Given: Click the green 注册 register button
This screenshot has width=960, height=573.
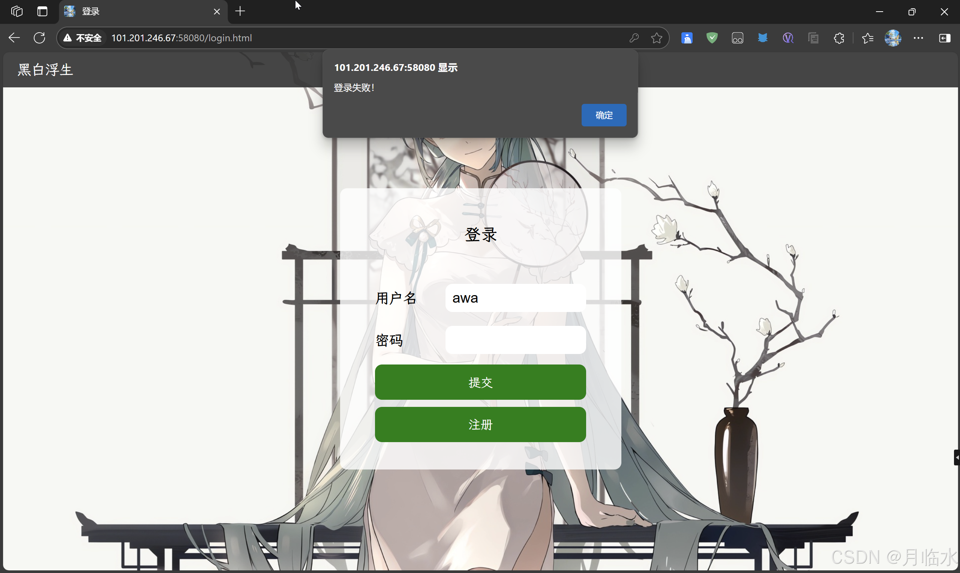Looking at the screenshot, I should (x=480, y=424).
